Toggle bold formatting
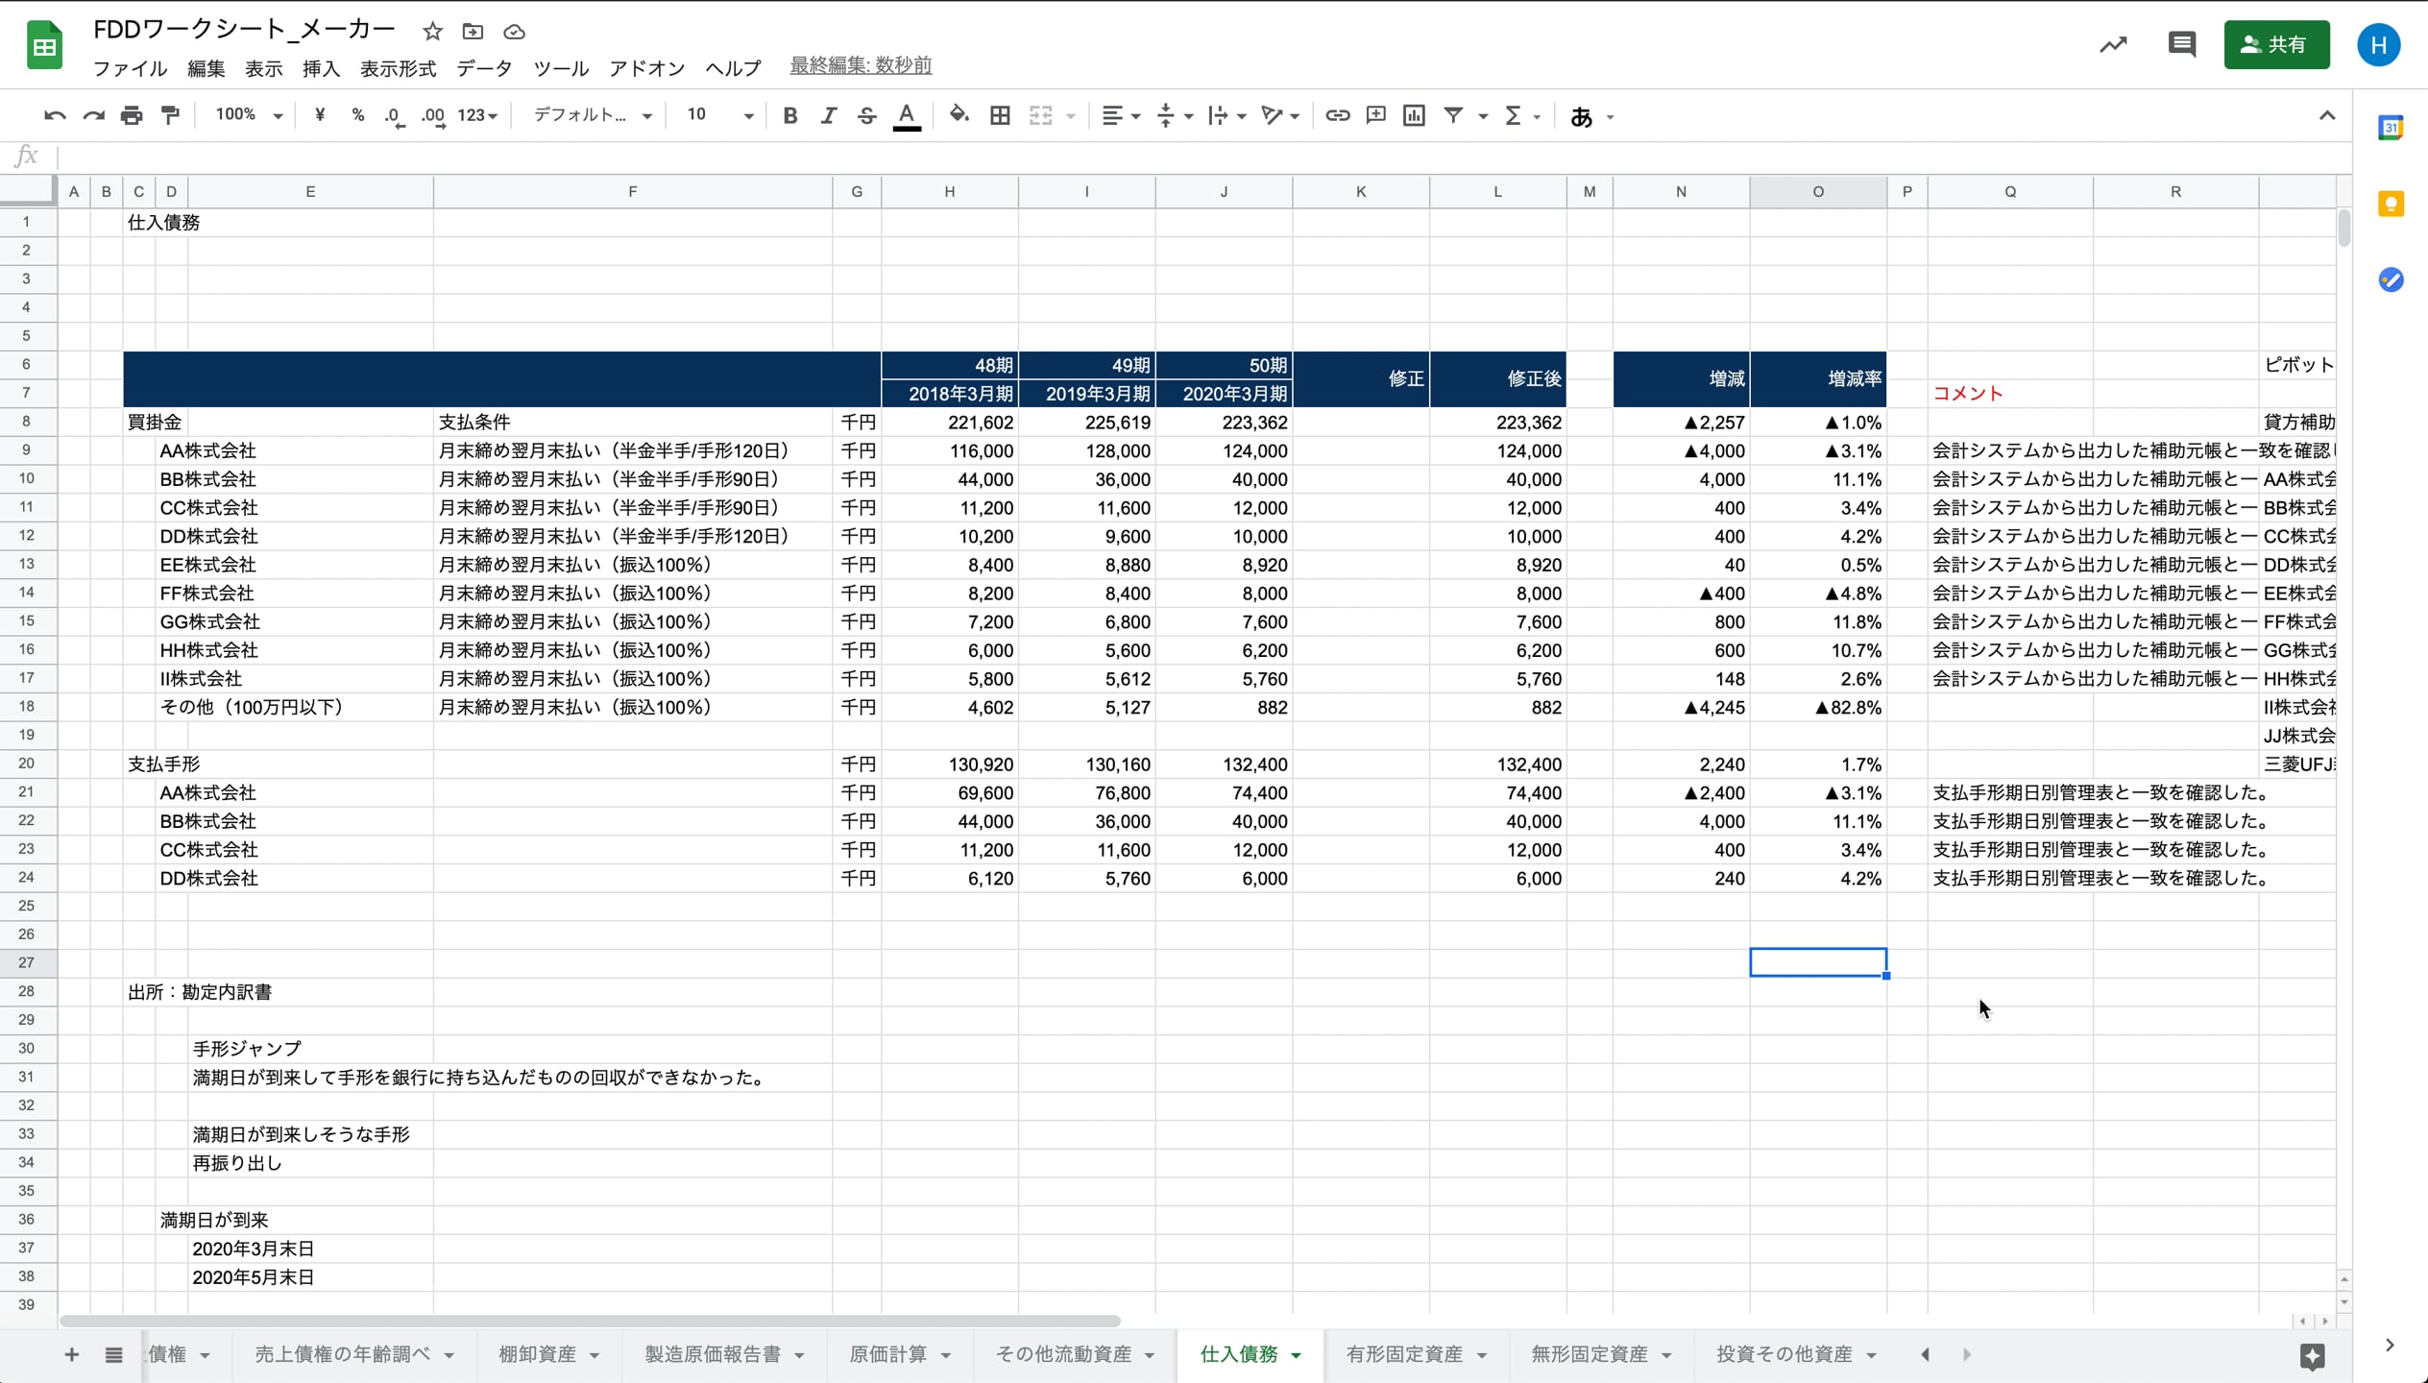2428x1383 pixels. [x=789, y=116]
